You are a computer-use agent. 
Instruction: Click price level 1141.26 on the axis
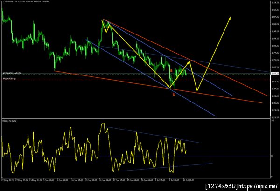click(275, 96)
